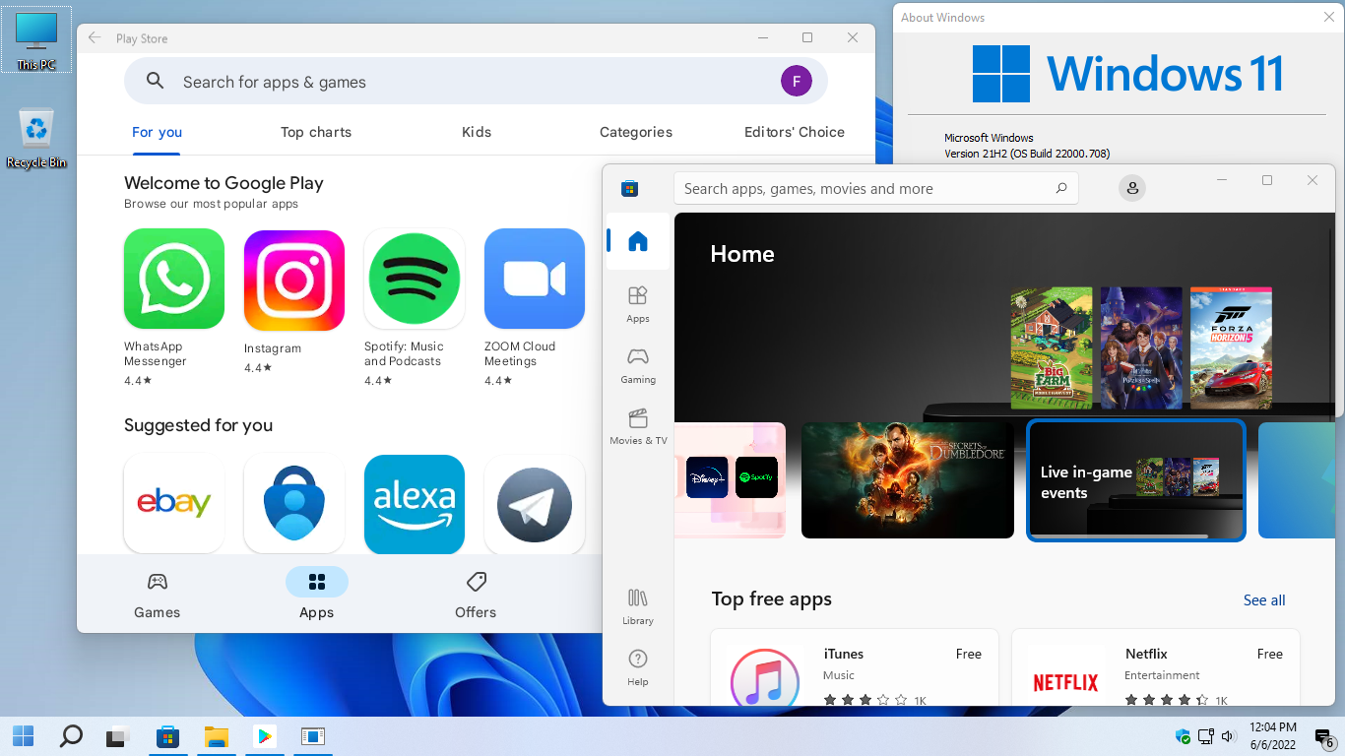Select the This PC desktop icon
The height and width of the screenshot is (756, 1345).
pyautogui.click(x=36, y=40)
